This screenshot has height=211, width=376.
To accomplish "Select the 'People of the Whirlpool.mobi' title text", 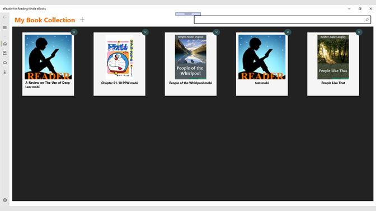I will click(191, 83).
